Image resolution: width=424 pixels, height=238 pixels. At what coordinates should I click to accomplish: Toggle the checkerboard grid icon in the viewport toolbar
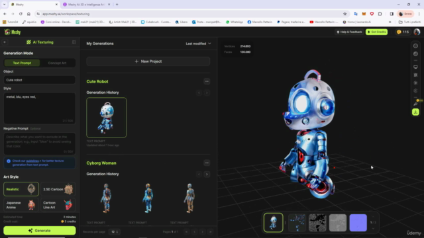pyautogui.click(x=415, y=75)
